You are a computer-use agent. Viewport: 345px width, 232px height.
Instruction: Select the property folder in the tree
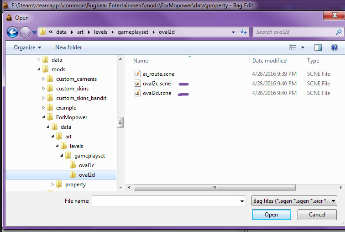click(75, 185)
